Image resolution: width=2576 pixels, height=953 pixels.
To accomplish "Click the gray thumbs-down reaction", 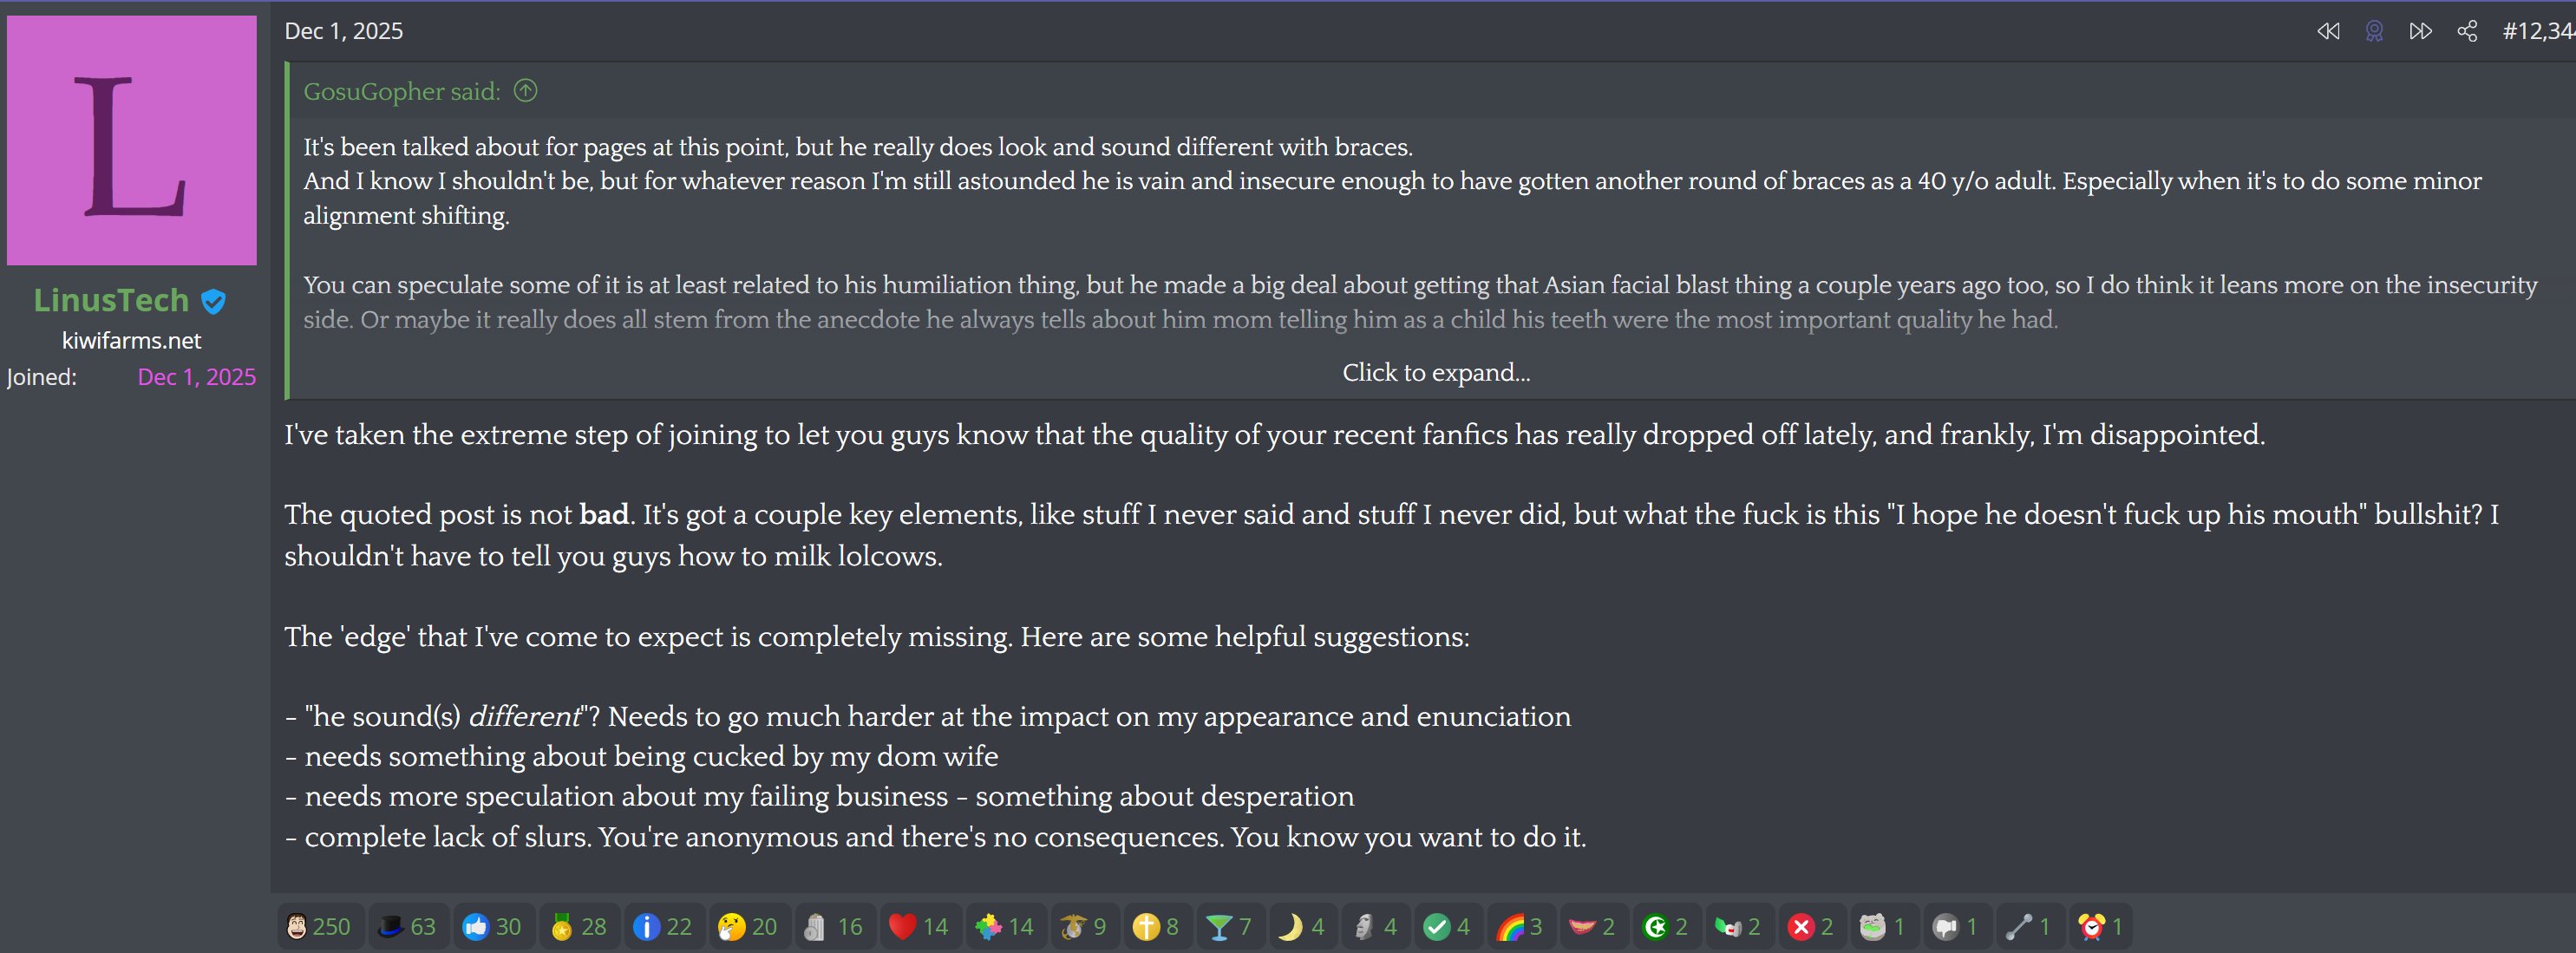I will (1955, 927).
